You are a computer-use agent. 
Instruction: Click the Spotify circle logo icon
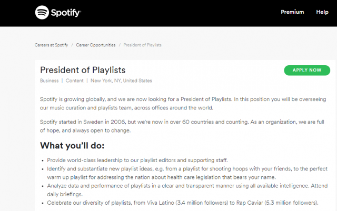43,12
